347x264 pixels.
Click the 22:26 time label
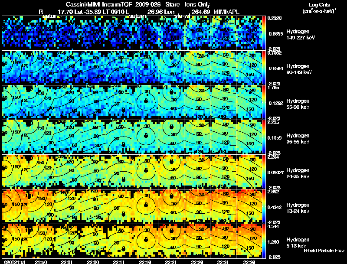point(197,262)
